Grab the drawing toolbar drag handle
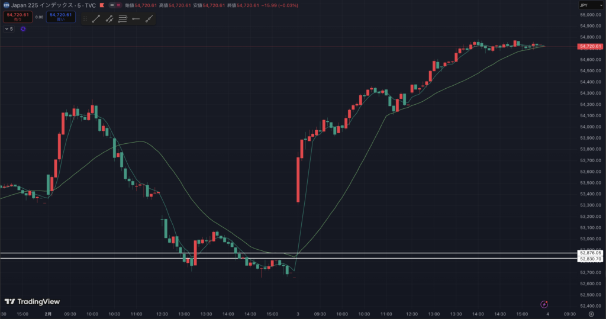Viewport: 606px width, 319px height. point(85,19)
